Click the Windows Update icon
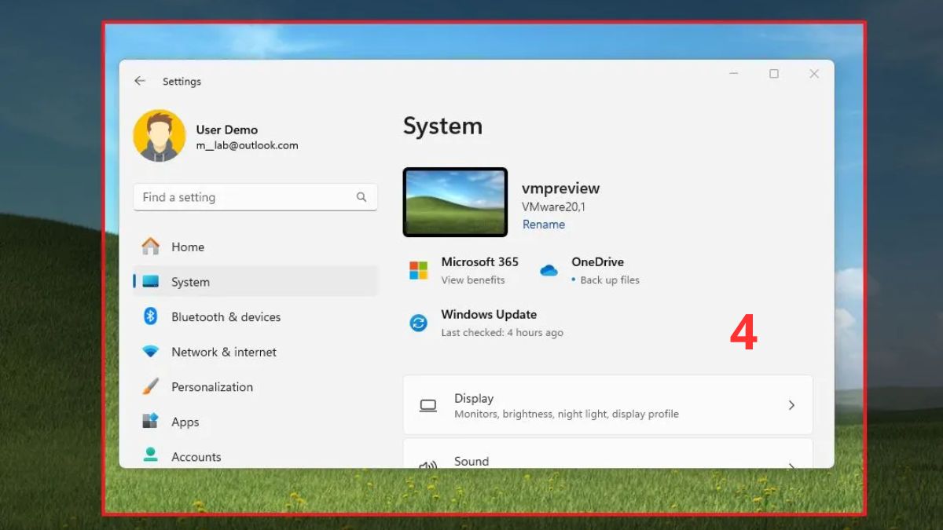This screenshot has height=530, width=943. pyautogui.click(x=417, y=323)
